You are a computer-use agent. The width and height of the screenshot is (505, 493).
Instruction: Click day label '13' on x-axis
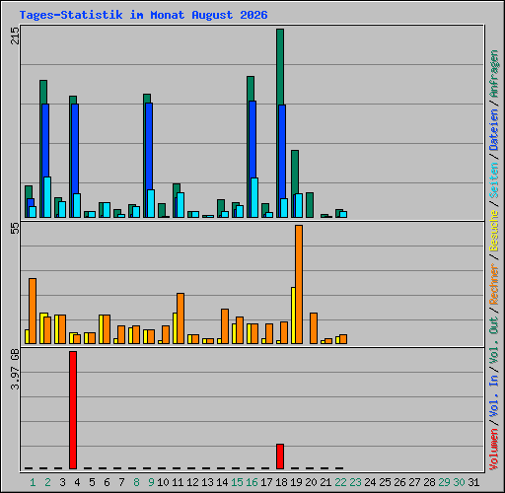(207, 482)
